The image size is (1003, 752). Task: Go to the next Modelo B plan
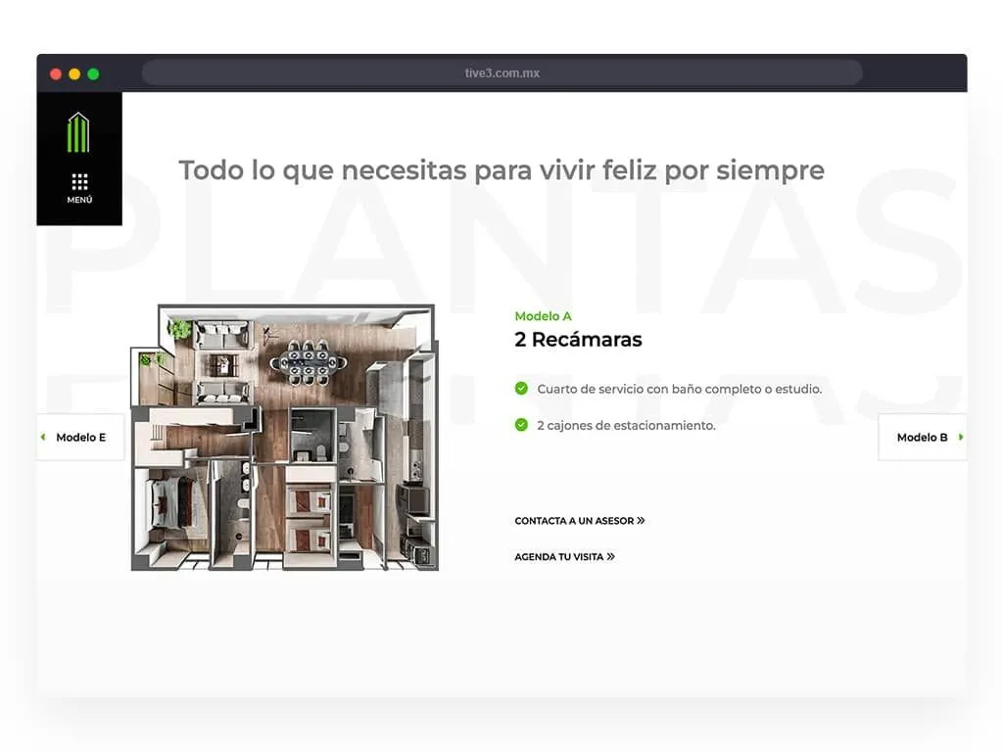[922, 437]
